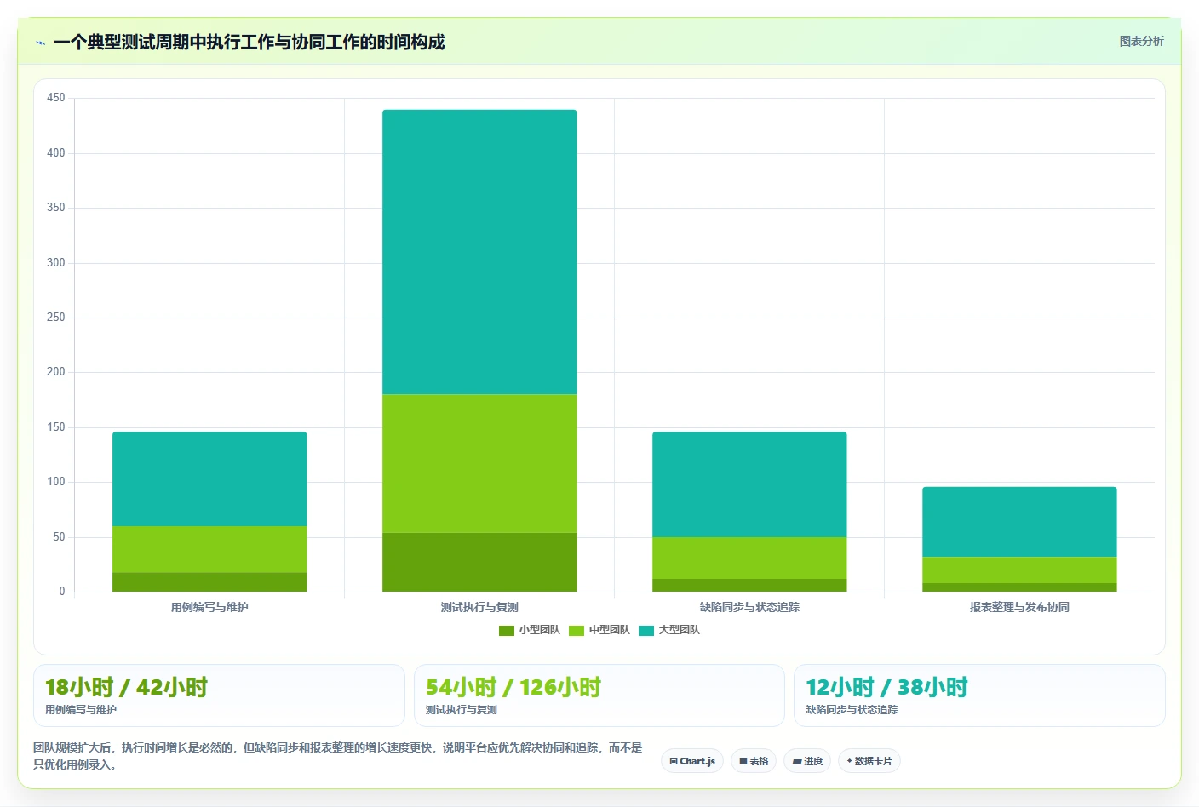1199x807 pixels.
Task: Open the 54小时 / 126小时 stat card
Action: pyautogui.click(x=599, y=695)
